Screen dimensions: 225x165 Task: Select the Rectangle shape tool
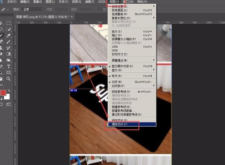tap(8, 72)
